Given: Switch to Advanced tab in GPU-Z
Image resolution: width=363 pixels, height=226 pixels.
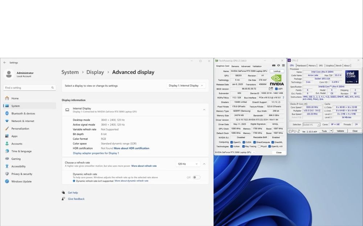Looking at the screenshot, I should 246,66.
